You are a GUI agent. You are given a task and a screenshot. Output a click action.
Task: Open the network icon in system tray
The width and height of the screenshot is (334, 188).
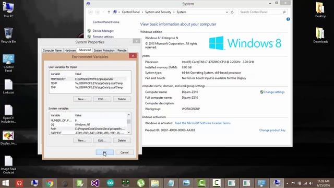(x=305, y=183)
